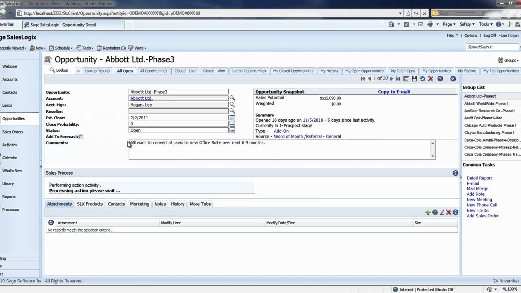Select the Closed - Lost group tab
The width and height of the screenshot is (521, 293).
(x=185, y=71)
